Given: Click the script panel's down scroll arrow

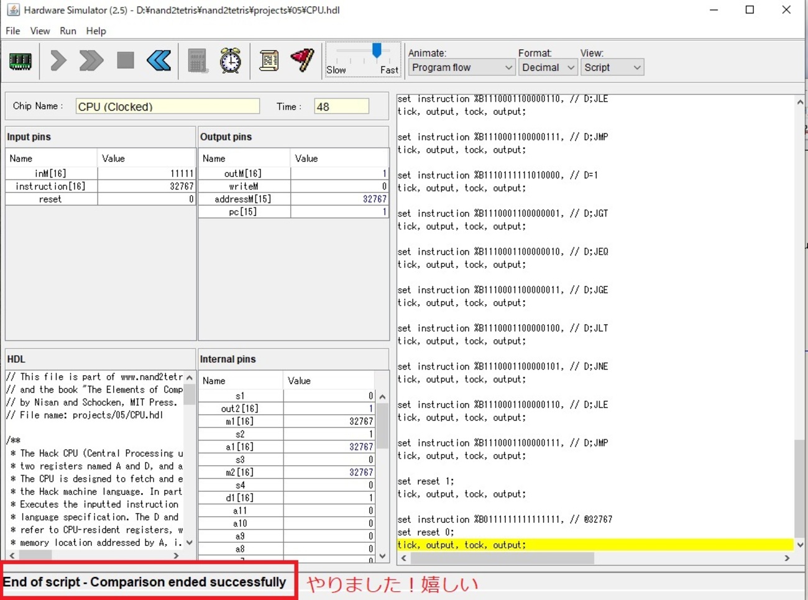Looking at the screenshot, I should coord(800,545).
